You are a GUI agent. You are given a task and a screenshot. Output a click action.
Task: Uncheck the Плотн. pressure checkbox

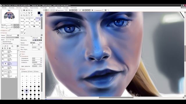[28, 71]
